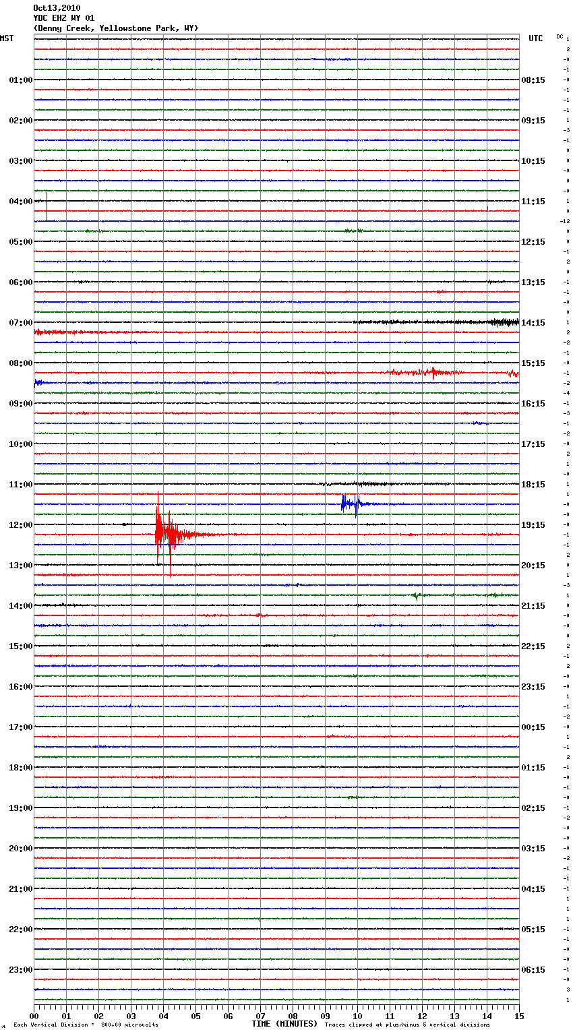
Task: Click the Denny Creek, Yellowstone Park location title
Action: point(116,28)
